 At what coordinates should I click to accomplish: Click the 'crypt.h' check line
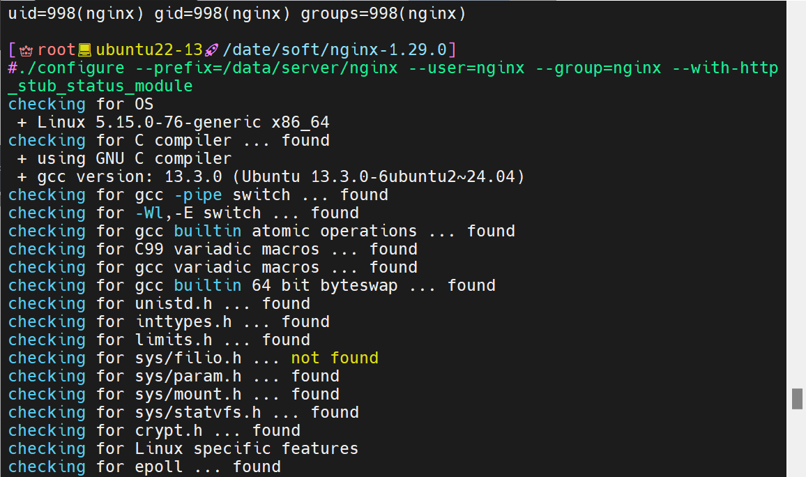point(153,430)
